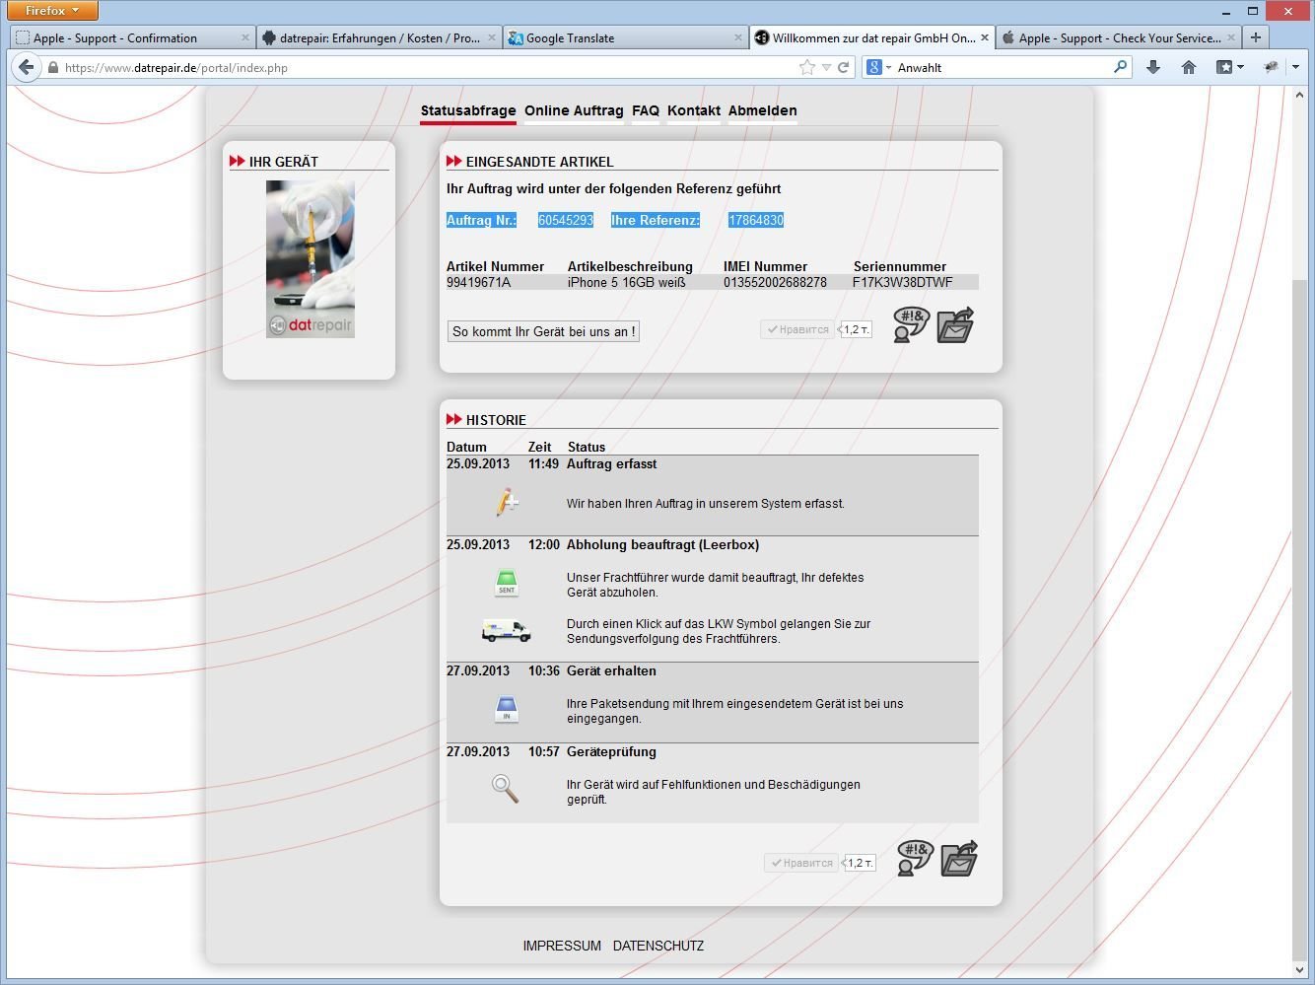Click the lower feedback speech-bubble icon
1315x985 pixels.
pos(915,858)
